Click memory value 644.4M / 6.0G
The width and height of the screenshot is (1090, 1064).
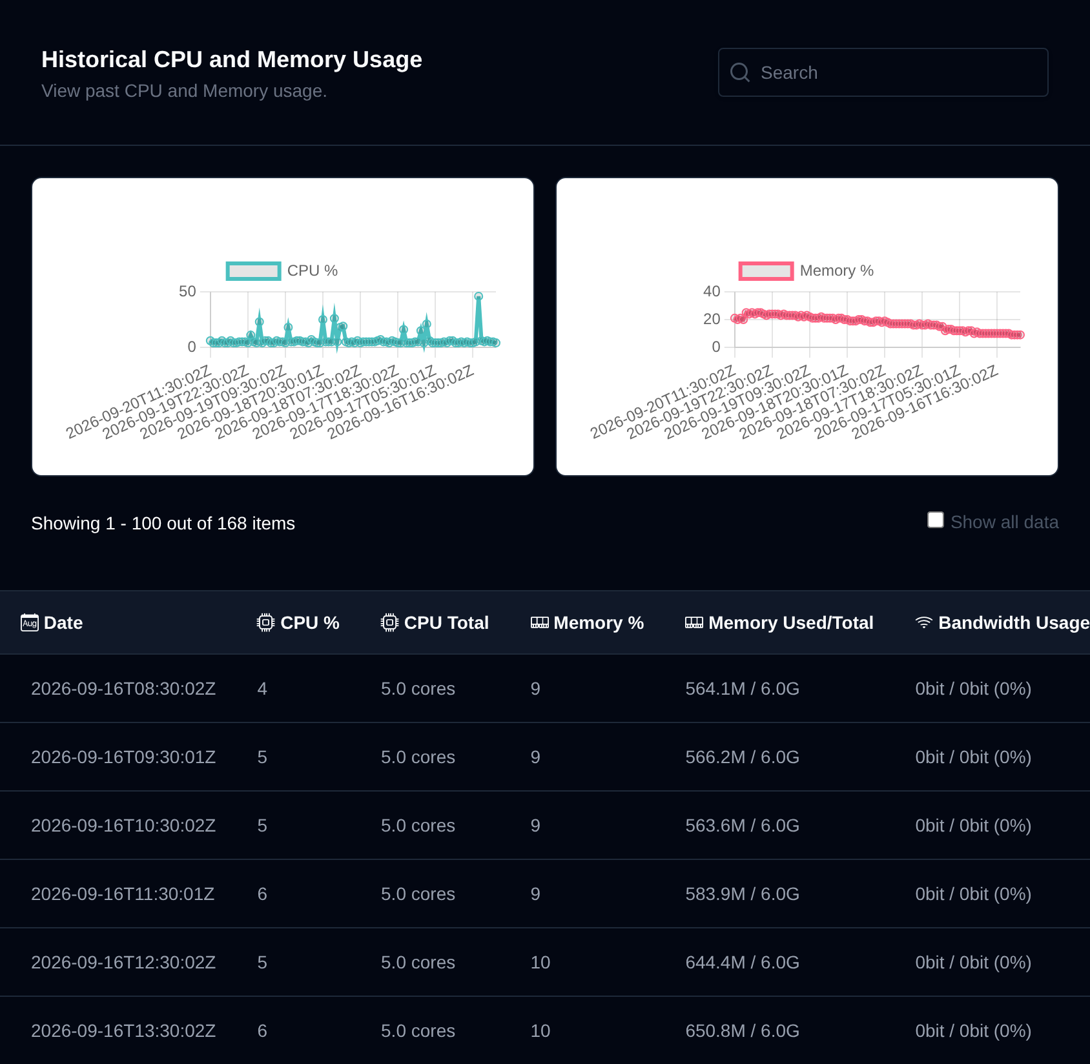tap(743, 963)
